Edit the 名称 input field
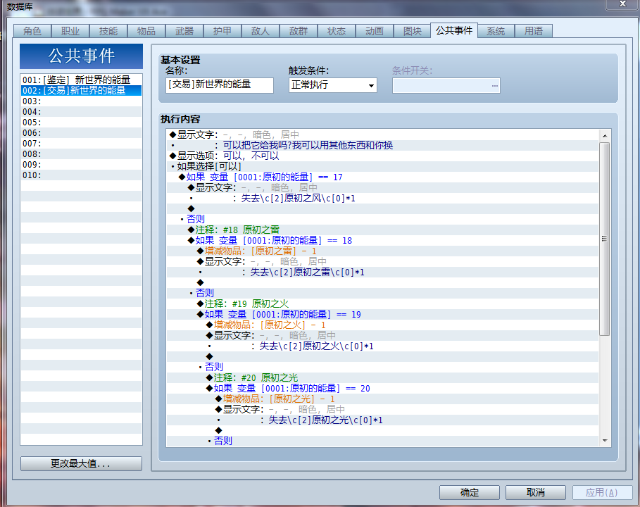This screenshot has height=507, width=640. click(220, 85)
